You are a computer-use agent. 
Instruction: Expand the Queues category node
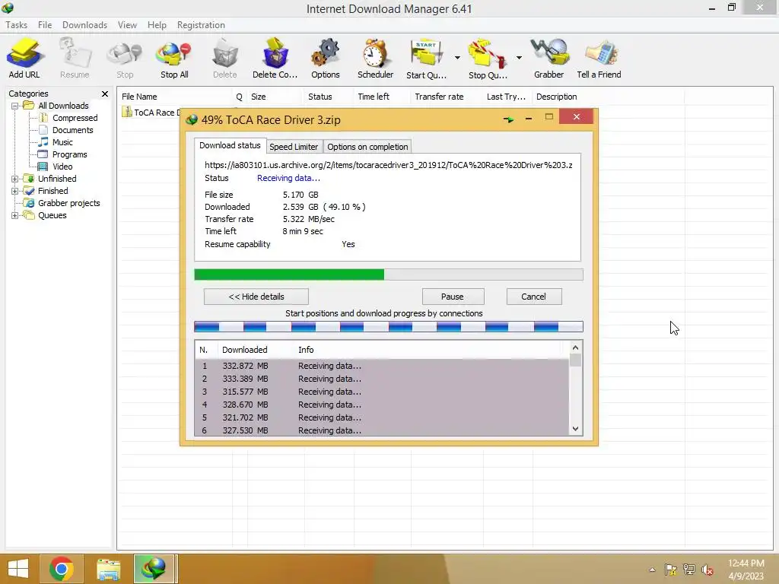click(14, 215)
